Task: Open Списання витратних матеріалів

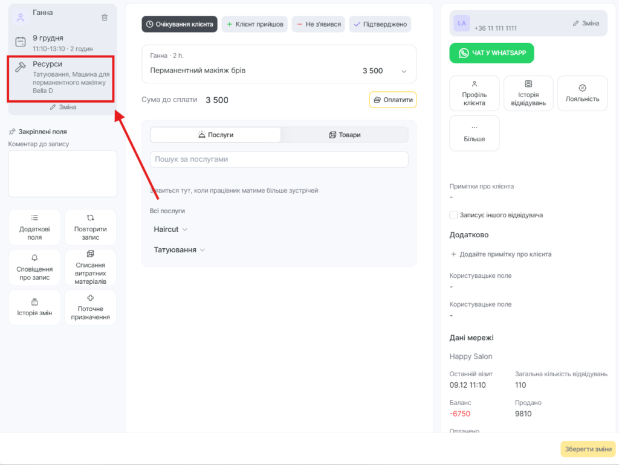Action: click(x=90, y=268)
